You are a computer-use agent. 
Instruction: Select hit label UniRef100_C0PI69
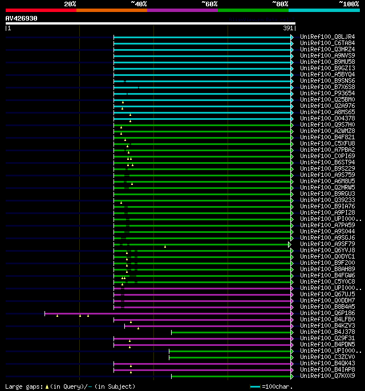[x=327, y=156]
